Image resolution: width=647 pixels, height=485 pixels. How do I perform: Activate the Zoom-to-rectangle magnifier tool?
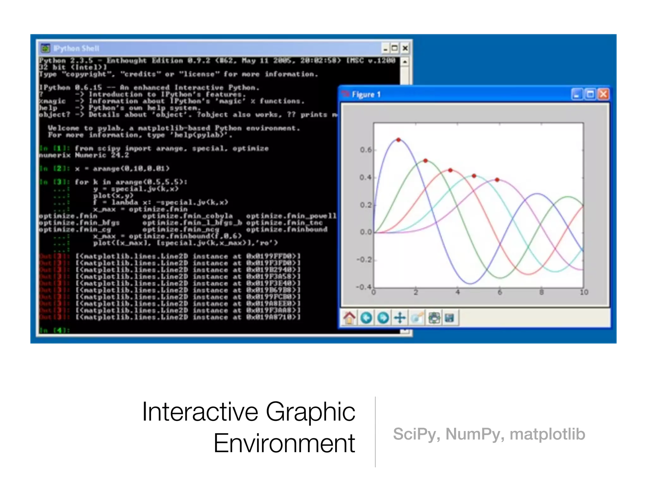[417, 318]
